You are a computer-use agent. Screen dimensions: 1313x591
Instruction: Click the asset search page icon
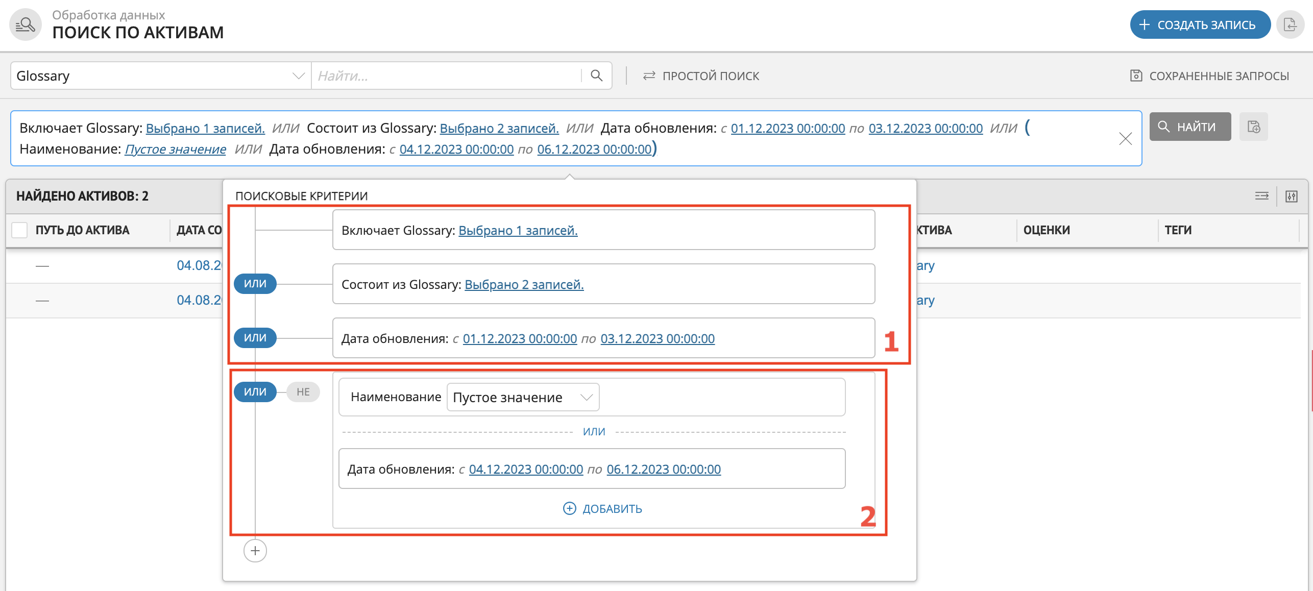tap(26, 24)
